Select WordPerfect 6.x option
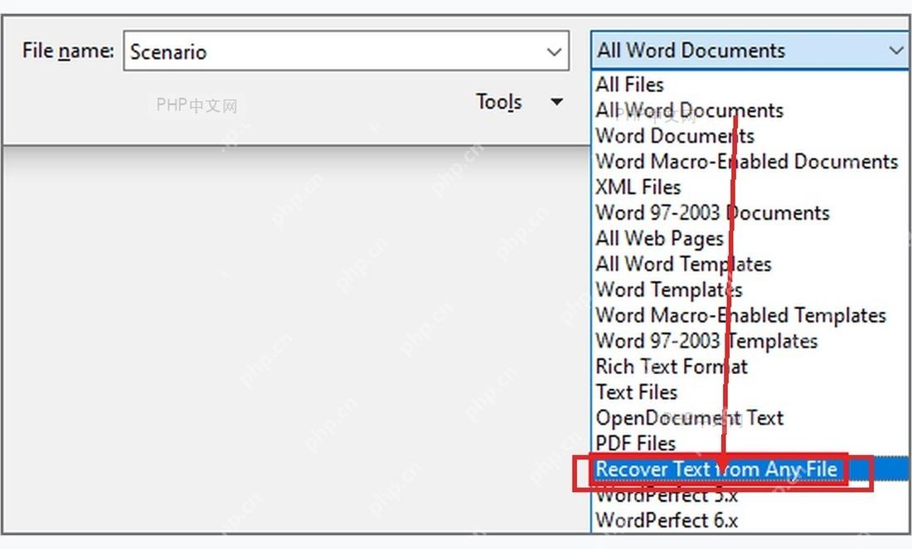The height and width of the screenshot is (549, 912). click(x=750, y=520)
